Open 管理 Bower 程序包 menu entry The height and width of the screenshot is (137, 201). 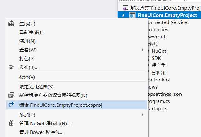tap(41, 132)
